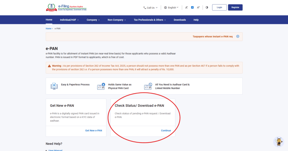
Task: Click the Login button
Action: pyautogui.click(x=219, y=7)
